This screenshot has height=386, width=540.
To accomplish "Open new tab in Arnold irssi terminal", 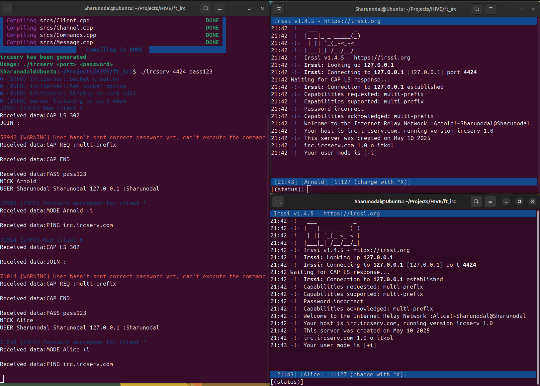I will tap(279, 9).
